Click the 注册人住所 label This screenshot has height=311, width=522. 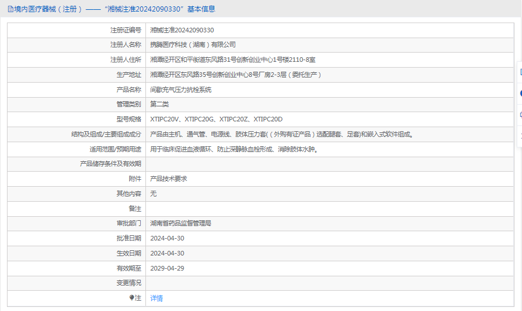coord(126,60)
